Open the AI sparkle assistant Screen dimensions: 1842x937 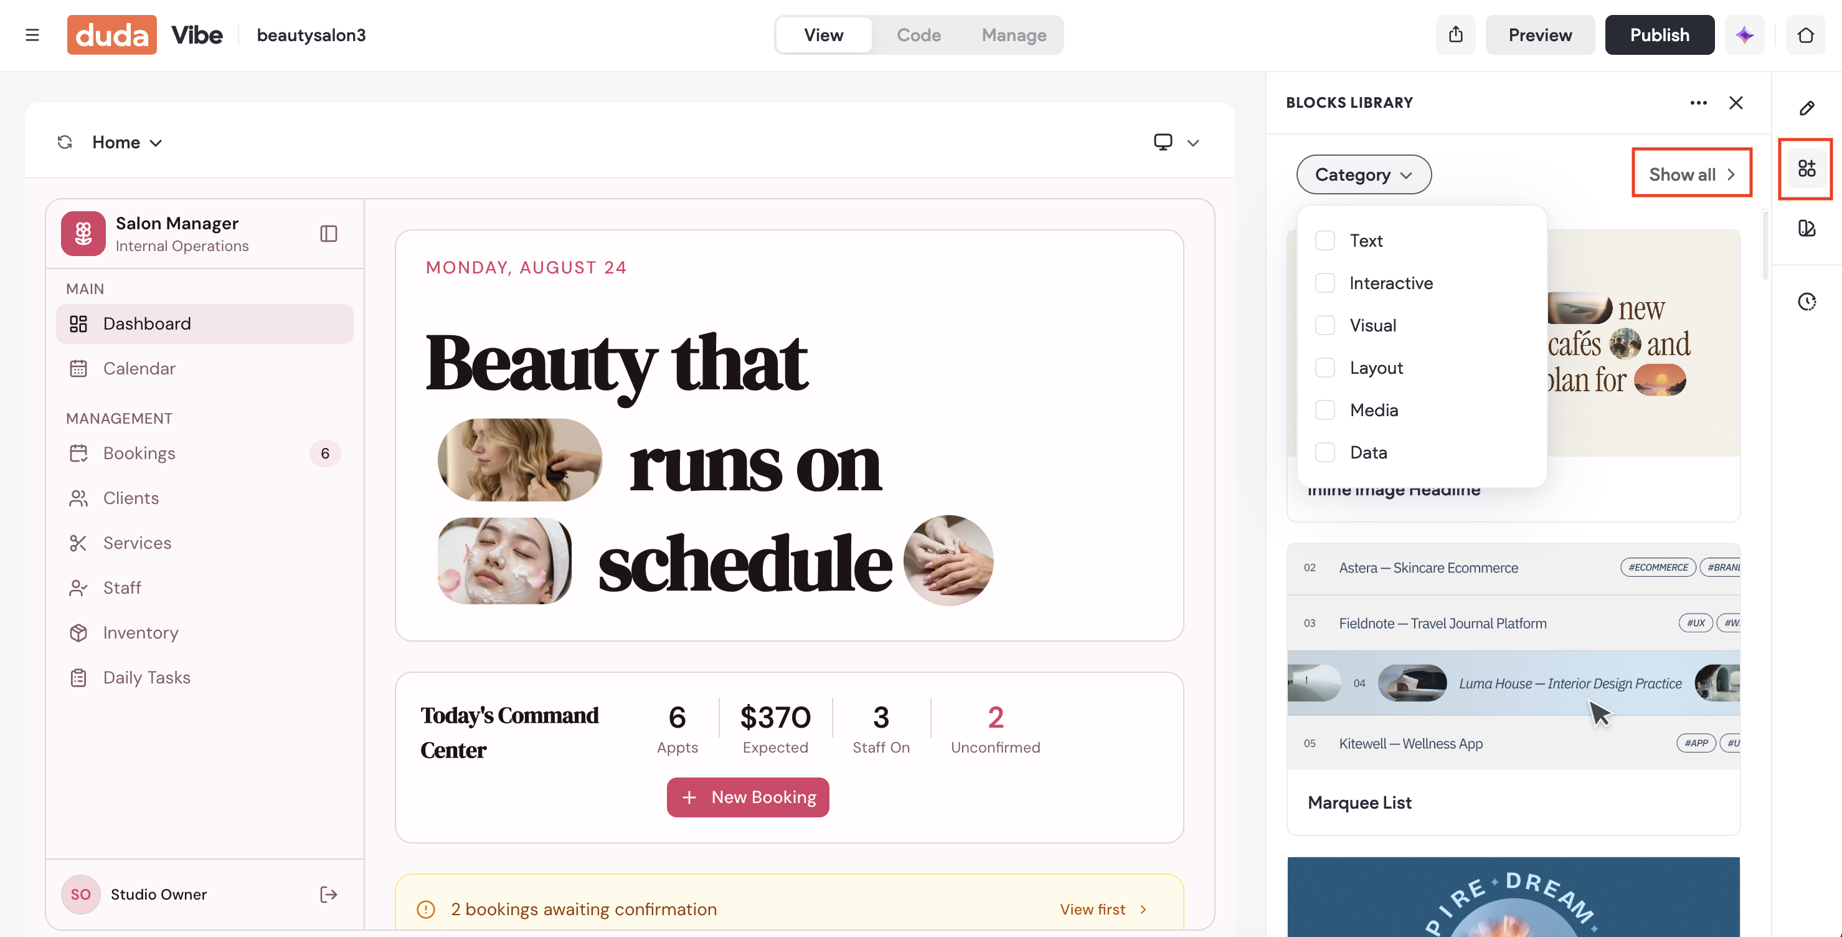pos(1744,35)
